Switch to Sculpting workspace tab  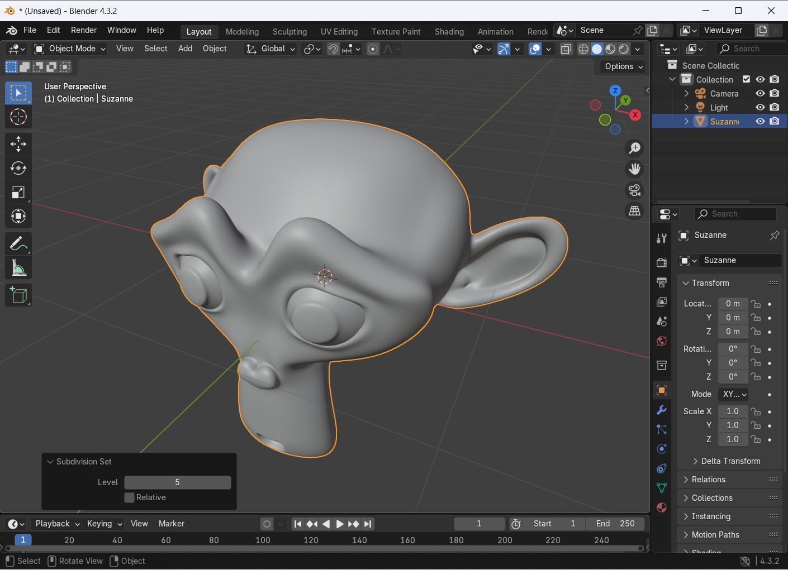click(x=289, y=32)
